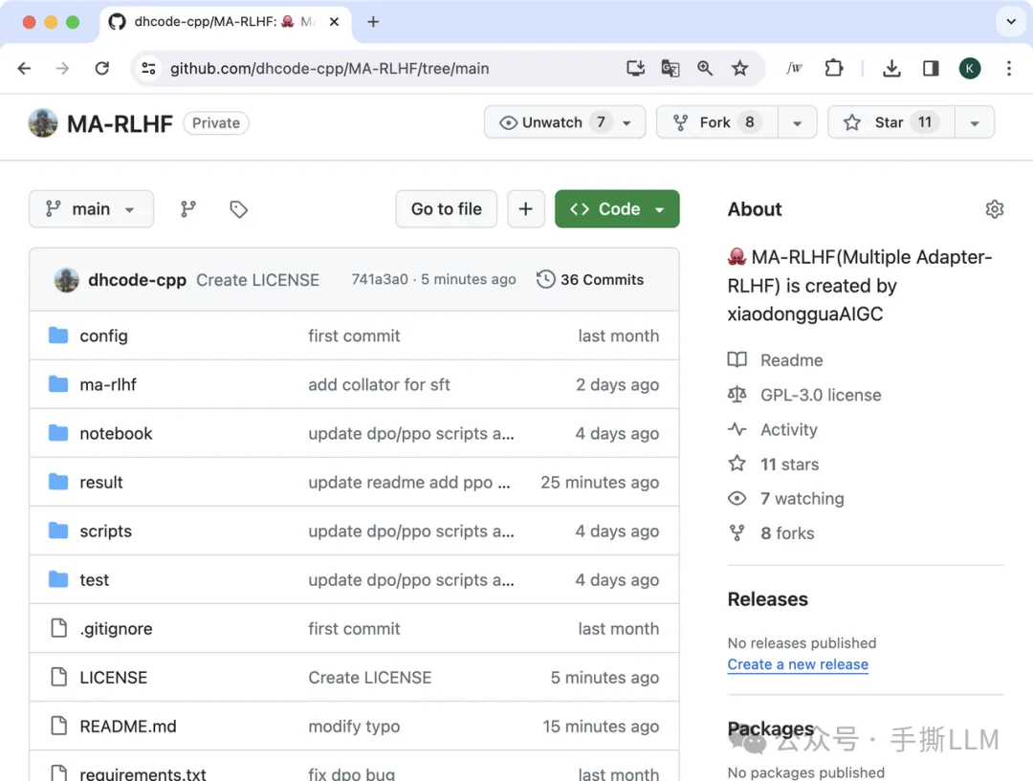Viewport: 1033px width, 781px height.
Task: Go back using the browser back arrow
Action: coord(24,69)
